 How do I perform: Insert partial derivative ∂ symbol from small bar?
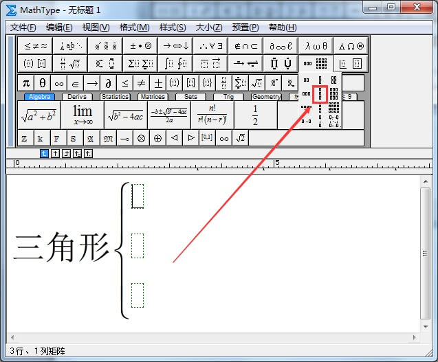(x=109, y=83)
